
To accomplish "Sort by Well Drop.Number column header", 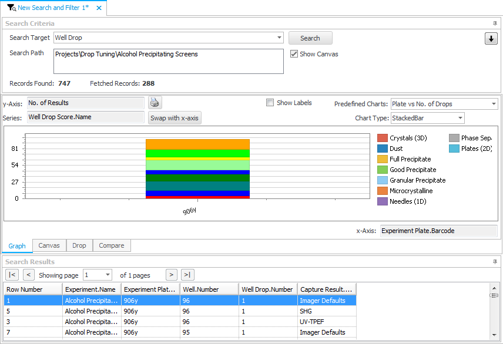I will click(268, 289).
